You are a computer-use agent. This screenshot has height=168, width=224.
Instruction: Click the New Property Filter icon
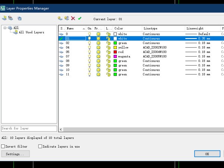coord(4,18)
